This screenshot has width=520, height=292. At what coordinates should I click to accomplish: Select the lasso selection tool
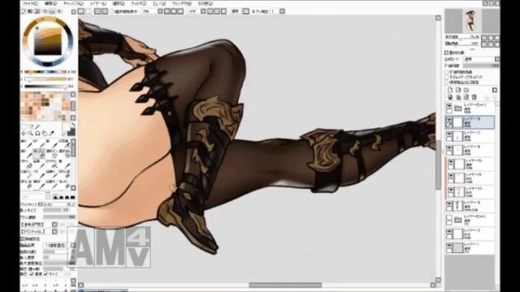pos(31,127)
